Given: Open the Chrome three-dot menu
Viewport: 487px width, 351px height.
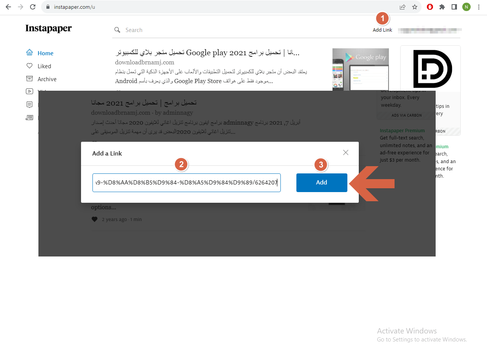Looking at the screenshot, I should click(479, 6).
